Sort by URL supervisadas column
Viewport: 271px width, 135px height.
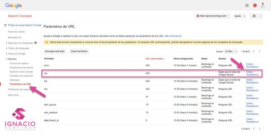click(x=155, y=59)
